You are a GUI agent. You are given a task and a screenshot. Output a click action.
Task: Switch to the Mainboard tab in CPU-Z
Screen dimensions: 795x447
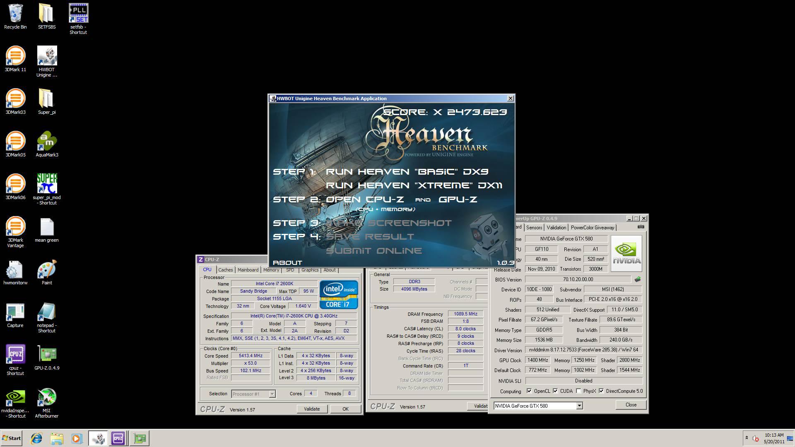248,270
